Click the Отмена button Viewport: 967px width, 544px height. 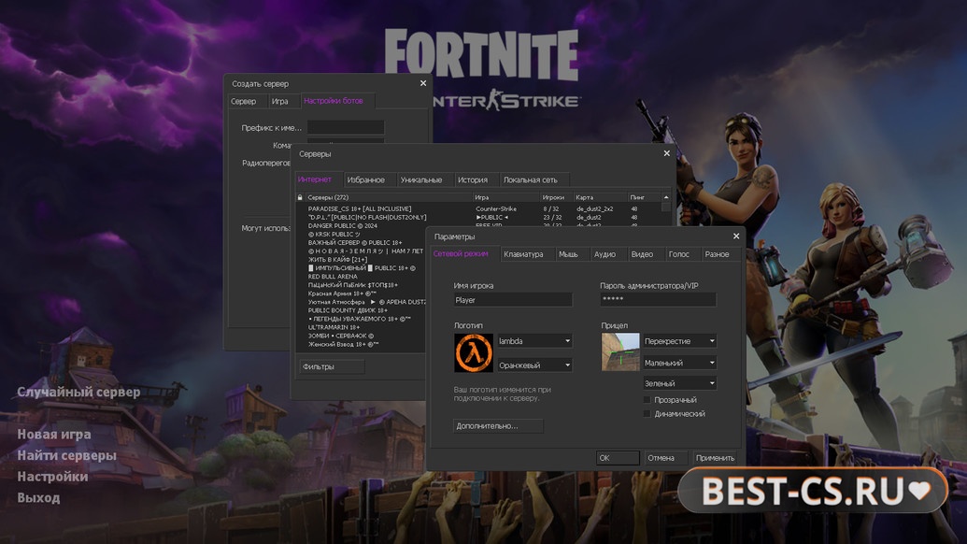pos(665,458)
